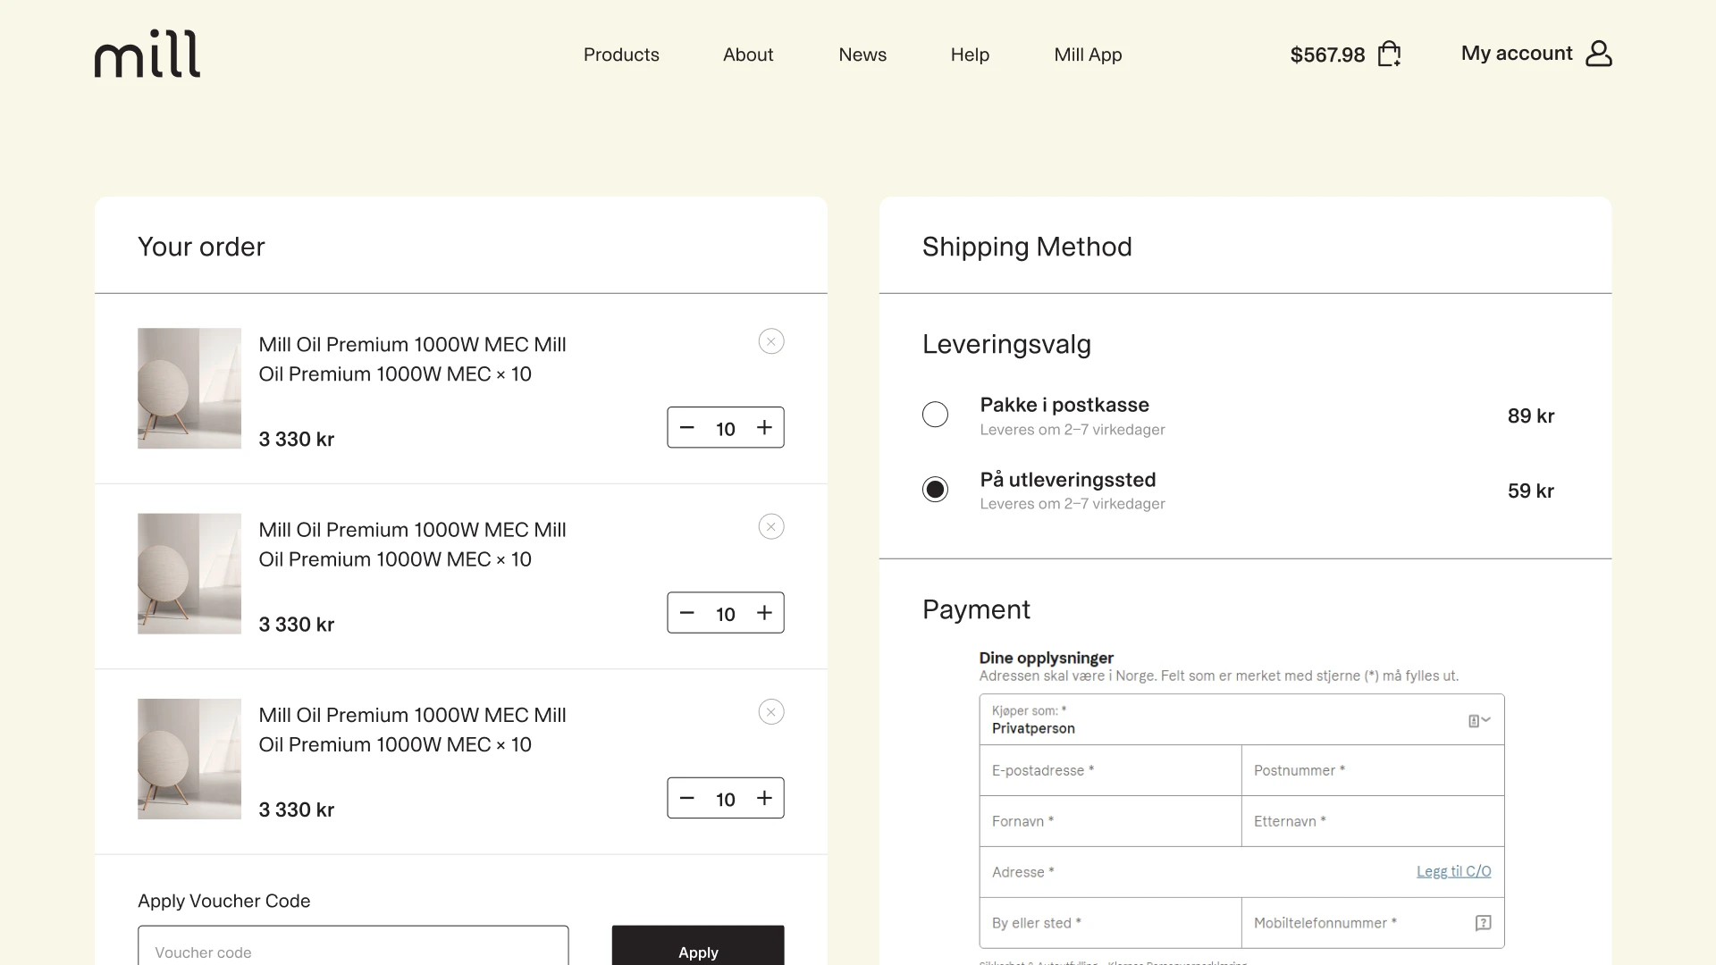Image resolution: width=1716 pixels, height=965 pixels.
Task: Decrease quantity of first order item
Action: [686, 427]
